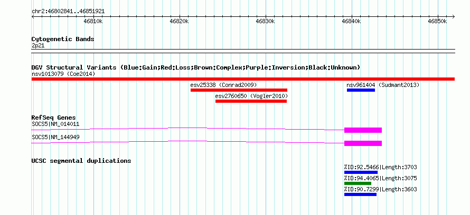The image size is (470, 215).
Task: Click the green segmental duplication bar
Action: (x=358, y=183)
